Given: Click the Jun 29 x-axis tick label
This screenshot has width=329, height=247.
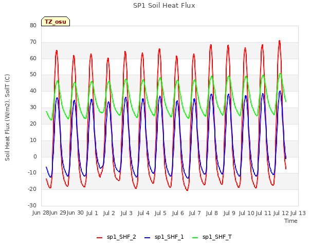Looking at the screenshot, I should click(58, 213).
